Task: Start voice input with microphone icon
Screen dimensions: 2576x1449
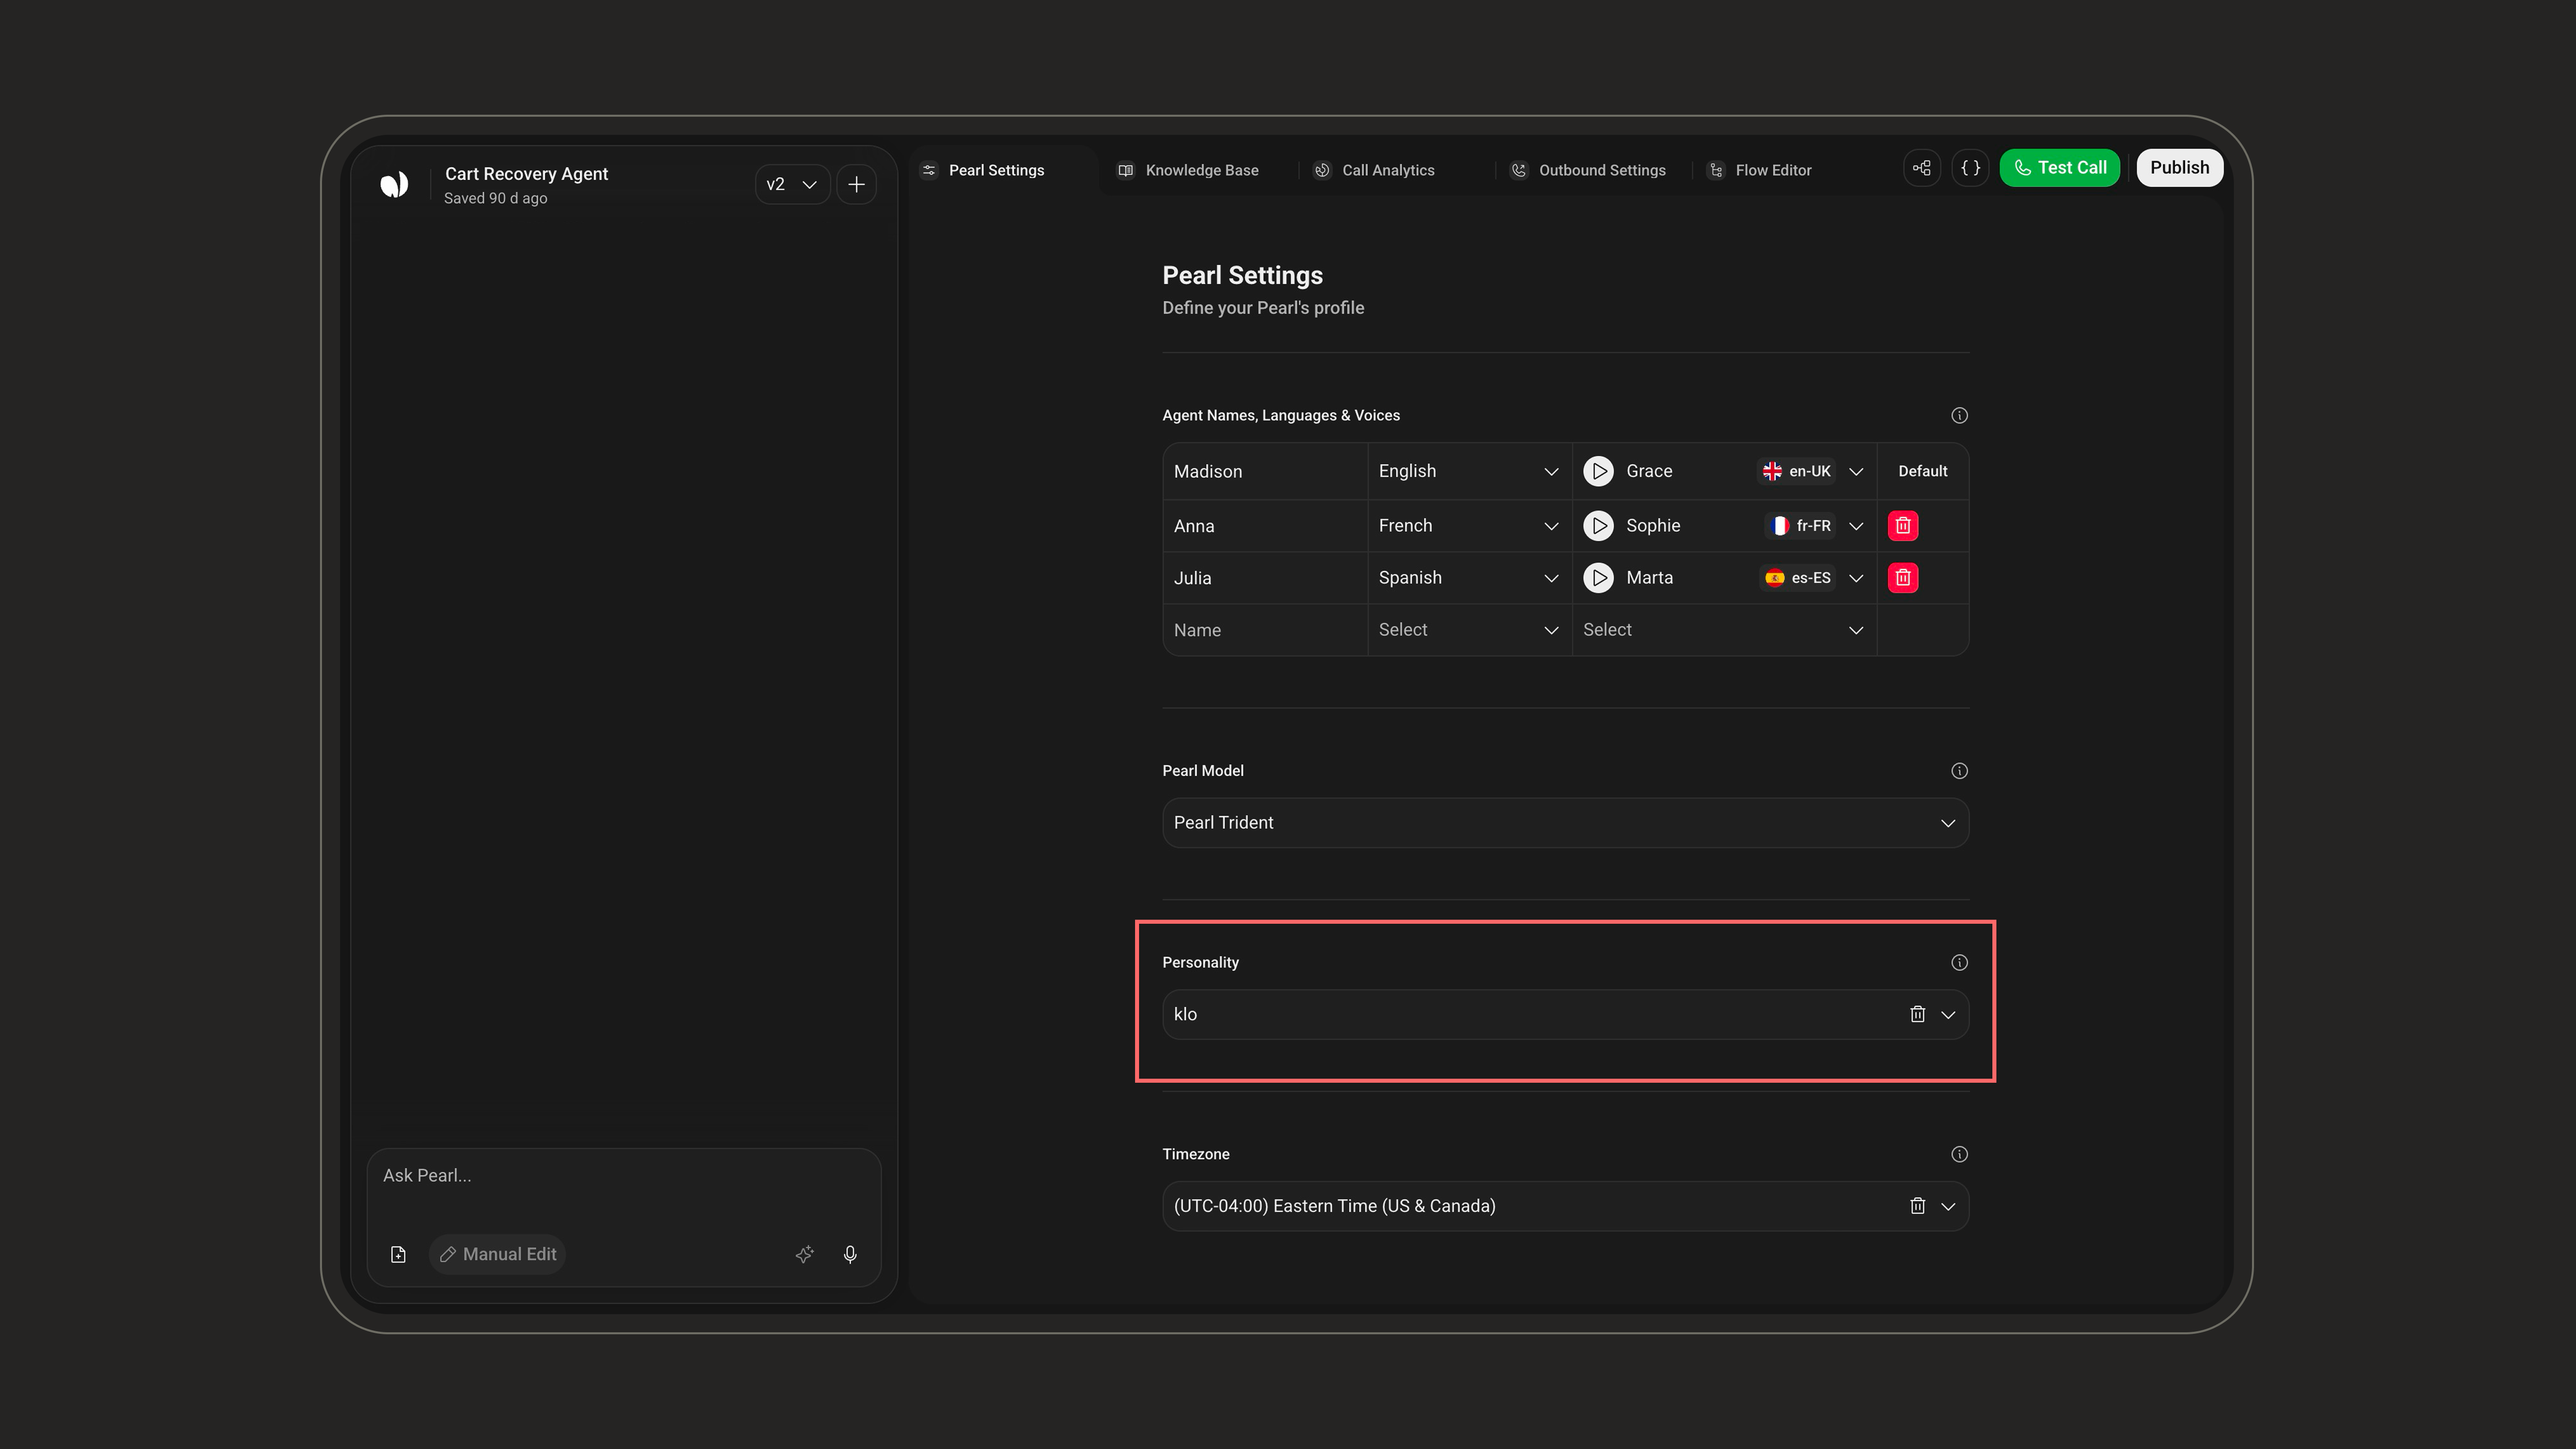Action: click(850, 1254)
